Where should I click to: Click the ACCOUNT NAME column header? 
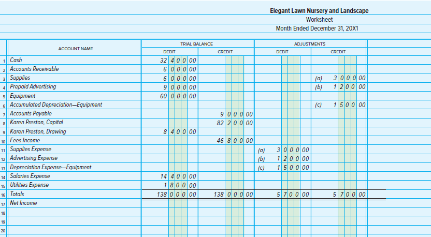[x=76, y=48]
